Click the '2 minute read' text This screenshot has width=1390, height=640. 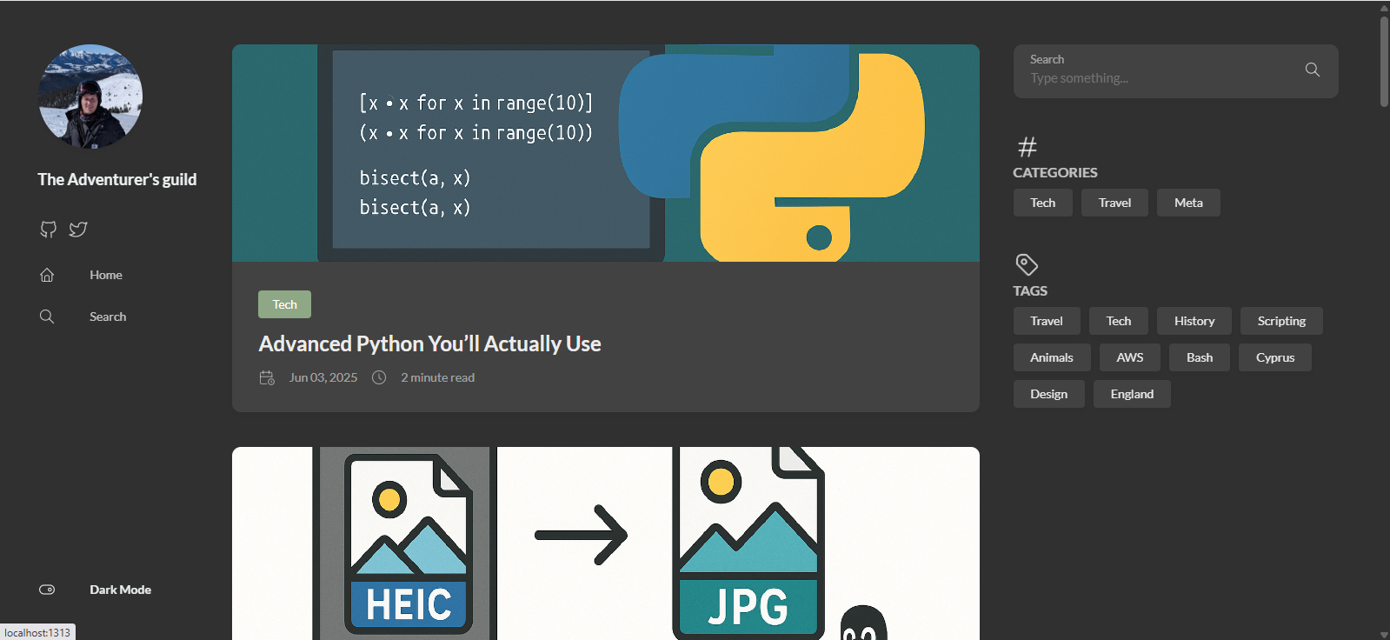point(437,377)
